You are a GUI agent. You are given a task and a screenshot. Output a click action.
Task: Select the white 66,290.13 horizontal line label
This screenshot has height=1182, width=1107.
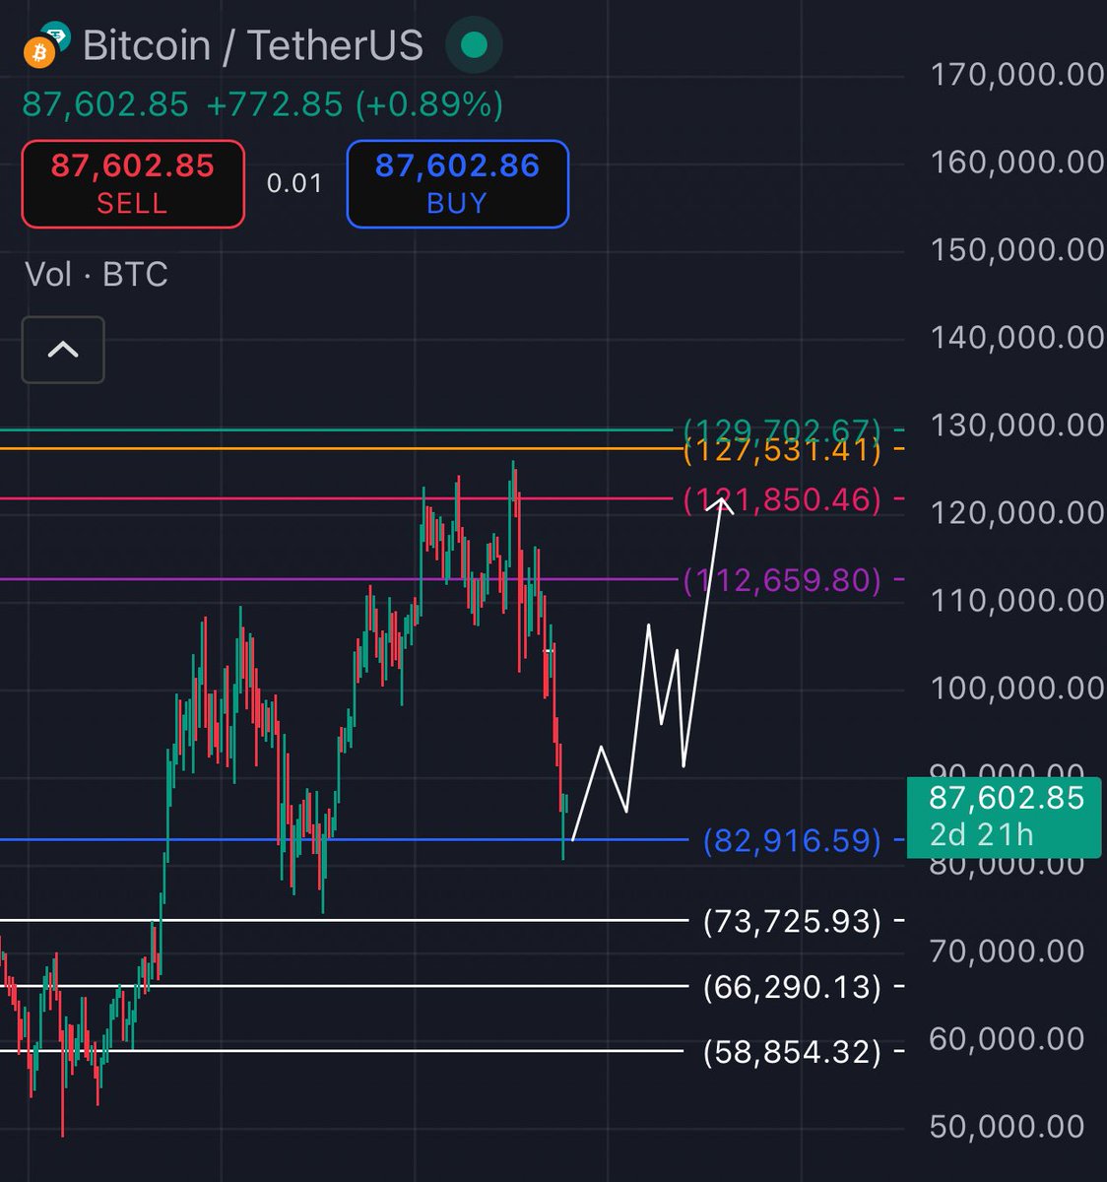point(792,986)
